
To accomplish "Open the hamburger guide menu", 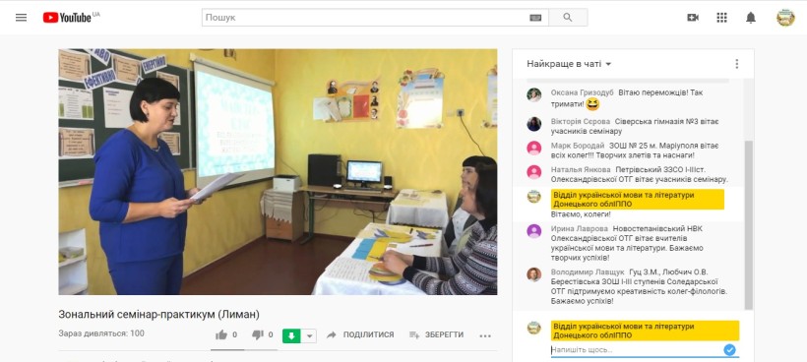I will coord(21,18).
